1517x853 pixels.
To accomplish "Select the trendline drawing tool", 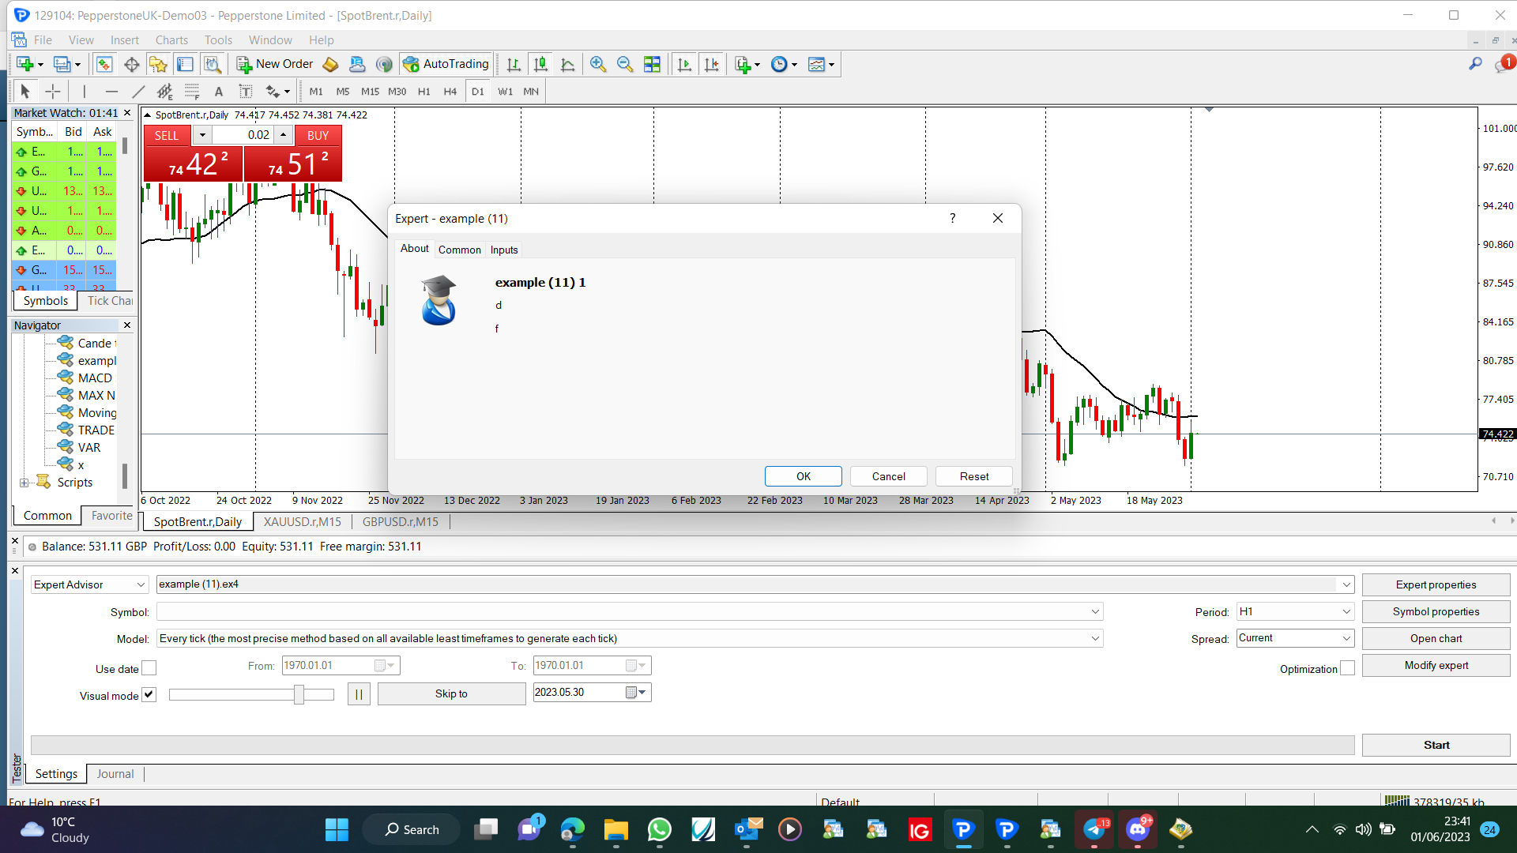I will (x=138, y=92).
